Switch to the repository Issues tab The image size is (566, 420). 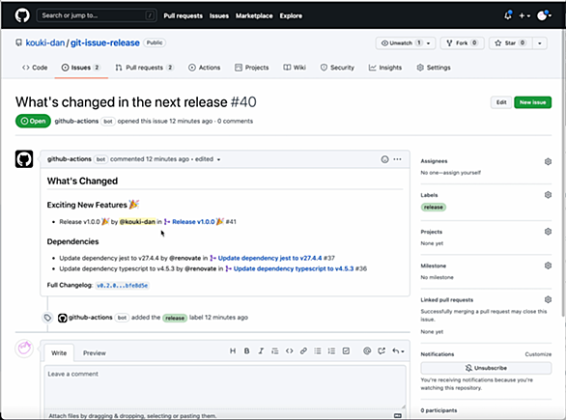[81, 68]
